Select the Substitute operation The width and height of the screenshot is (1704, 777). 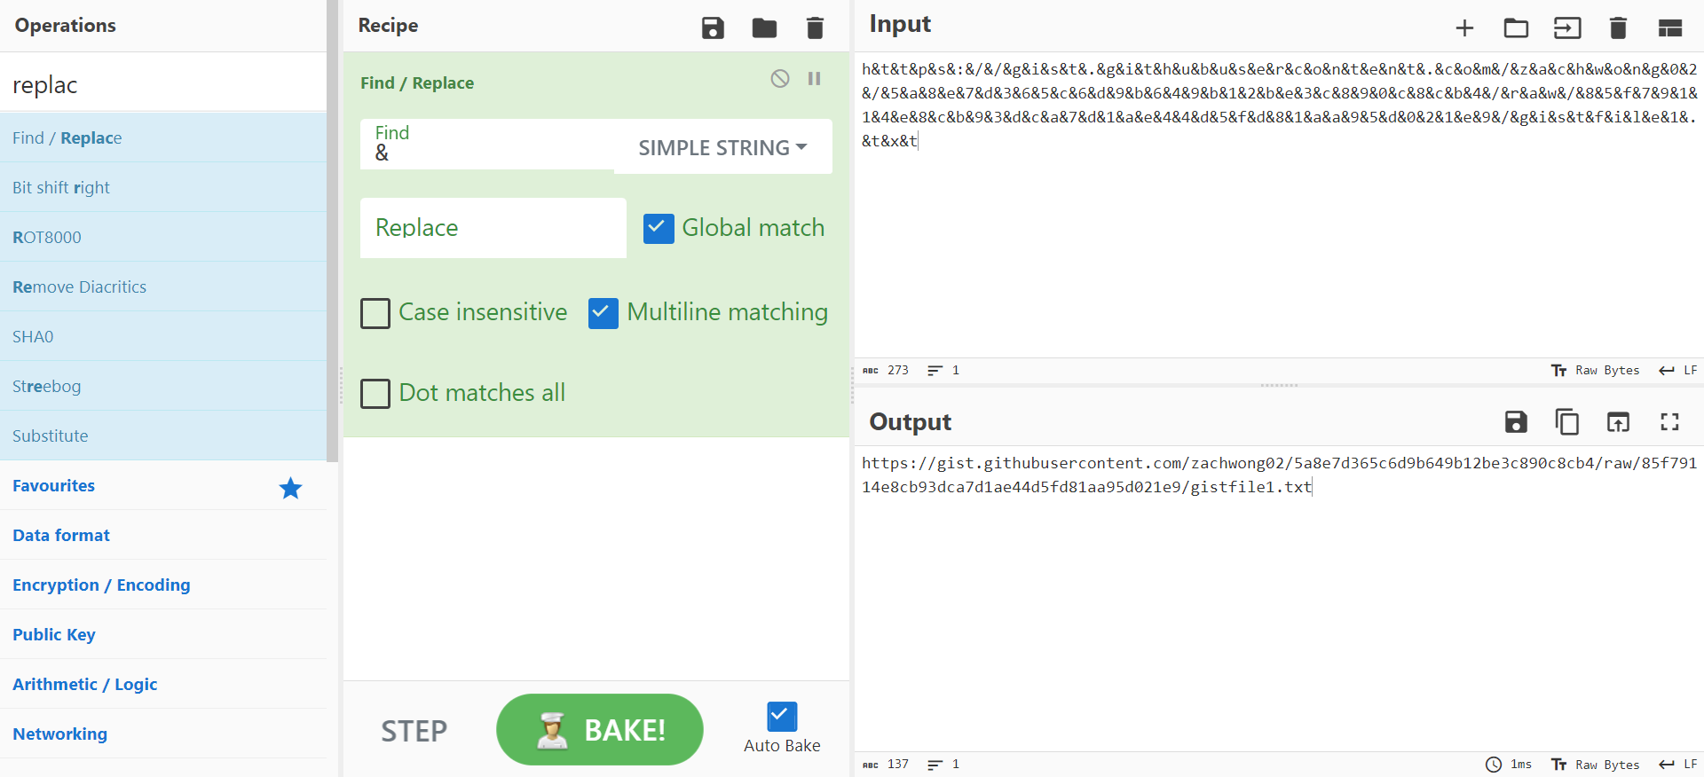tap(163, 436)
